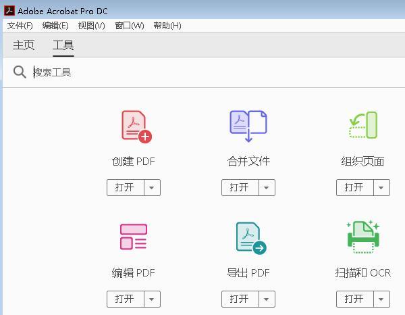Click the magnifier search icon
Viewport: 405px width, 315px height.
tap(20, 72)
